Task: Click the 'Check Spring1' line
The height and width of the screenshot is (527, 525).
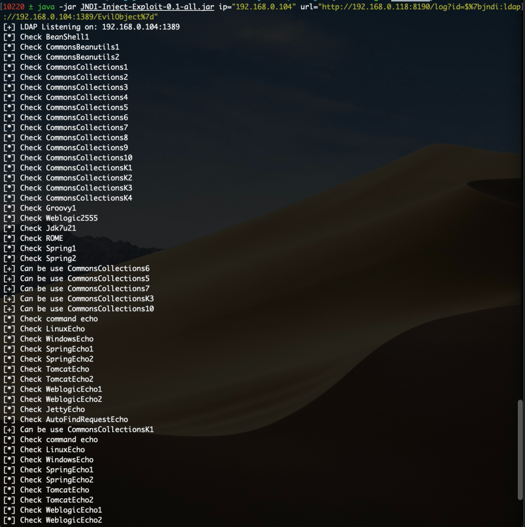Action: point(40,249)
